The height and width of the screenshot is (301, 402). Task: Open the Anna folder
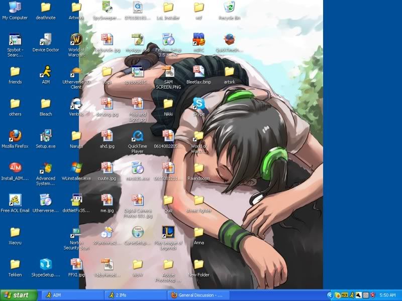click(x=198, y=235)
